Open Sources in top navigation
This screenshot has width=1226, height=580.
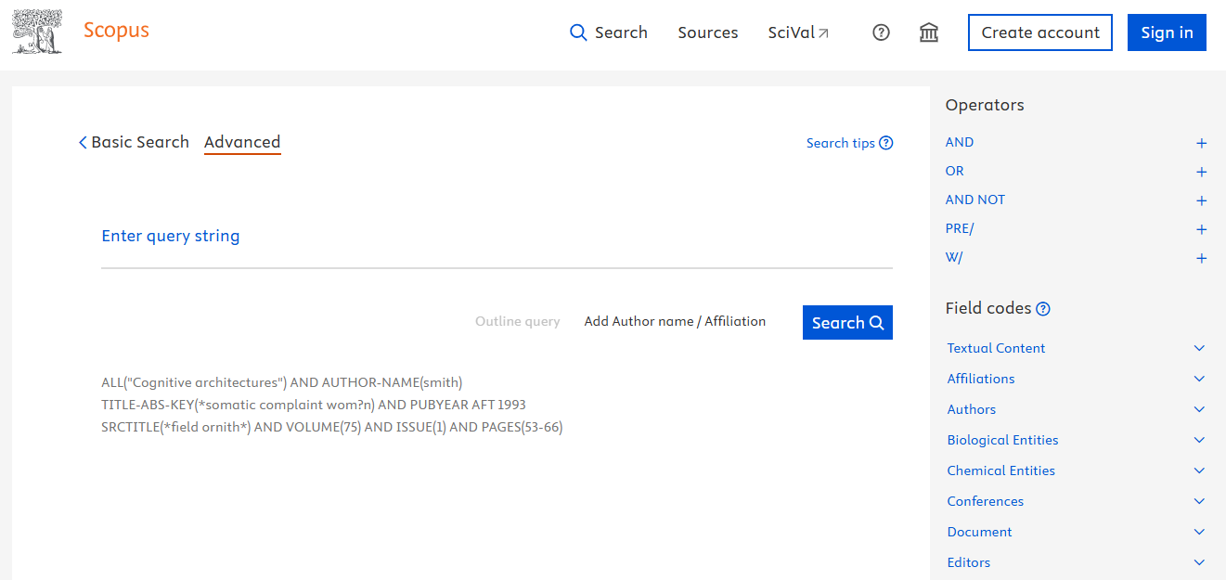coord(707,32)
